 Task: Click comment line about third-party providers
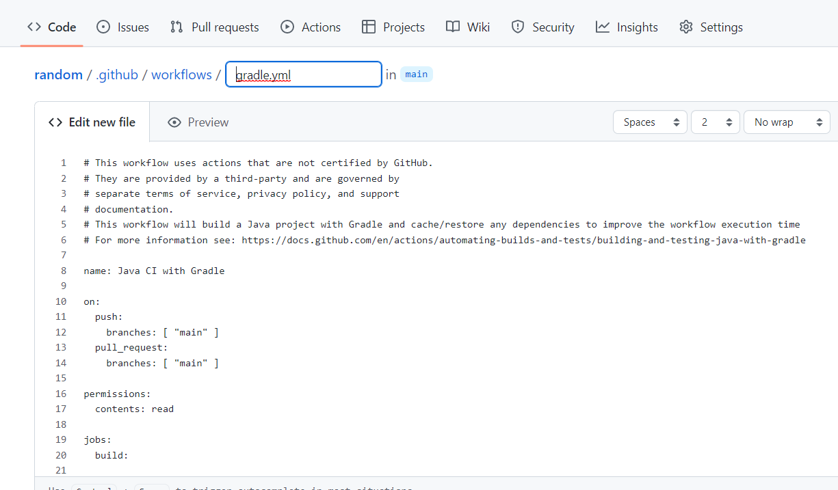pyautogui.click(x=241, y=178)
